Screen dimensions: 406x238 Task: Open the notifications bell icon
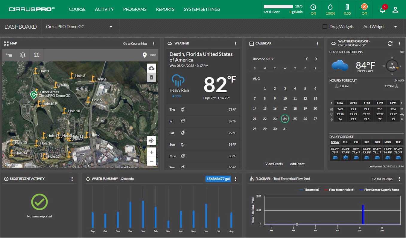coord(382,10)
